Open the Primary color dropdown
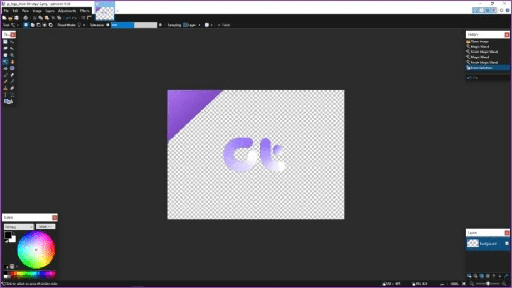512x288 pixels. click(18, 227)
